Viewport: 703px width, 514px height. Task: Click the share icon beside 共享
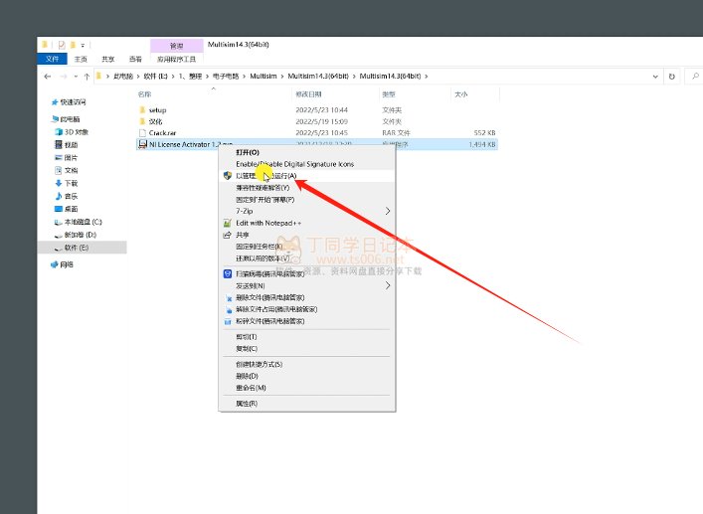click(x=228, y=235)
